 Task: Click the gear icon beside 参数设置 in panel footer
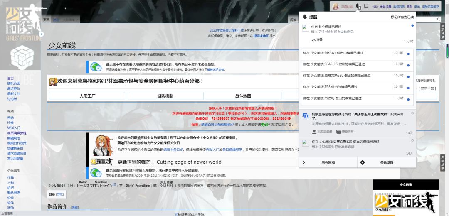pyautogui.click(x=363, y=162)
